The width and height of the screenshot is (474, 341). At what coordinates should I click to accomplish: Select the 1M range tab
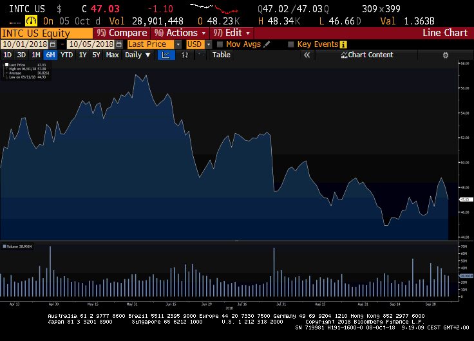35,55
